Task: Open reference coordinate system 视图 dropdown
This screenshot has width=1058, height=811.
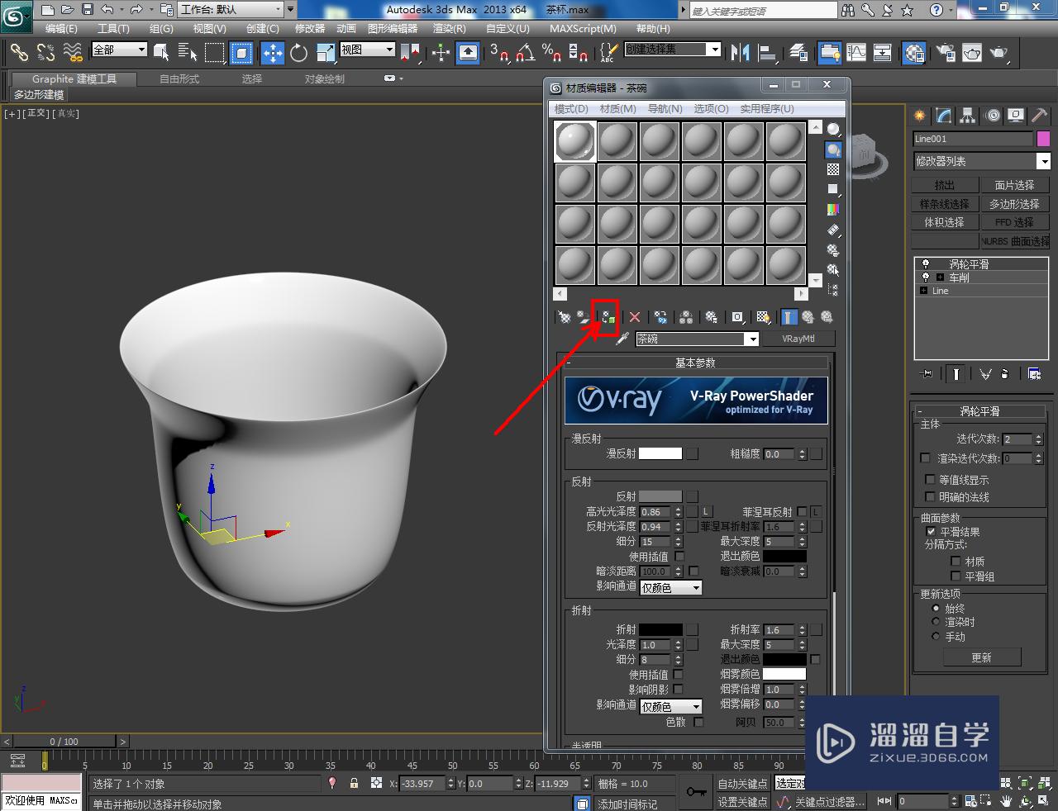Action: (367, 50)
